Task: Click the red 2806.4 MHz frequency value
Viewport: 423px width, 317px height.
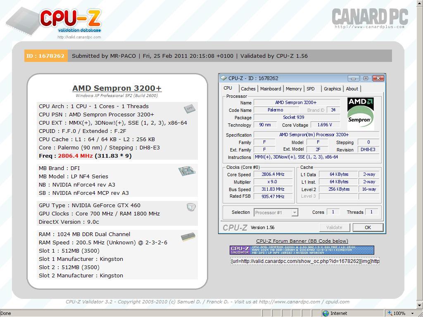Action: 75,156
